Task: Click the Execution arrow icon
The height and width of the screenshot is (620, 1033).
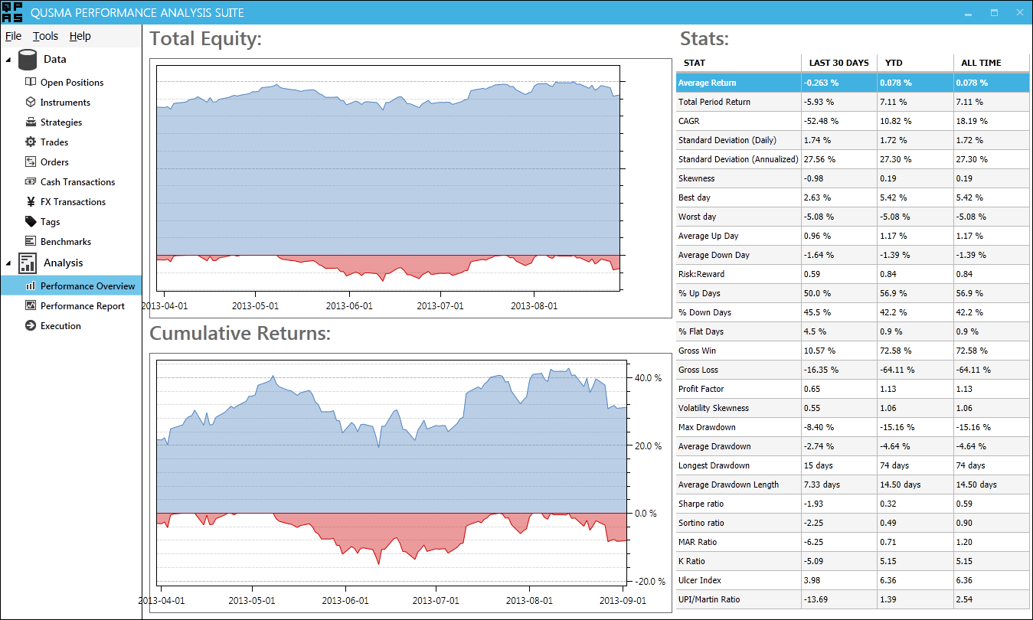Action: click(31, 325)
